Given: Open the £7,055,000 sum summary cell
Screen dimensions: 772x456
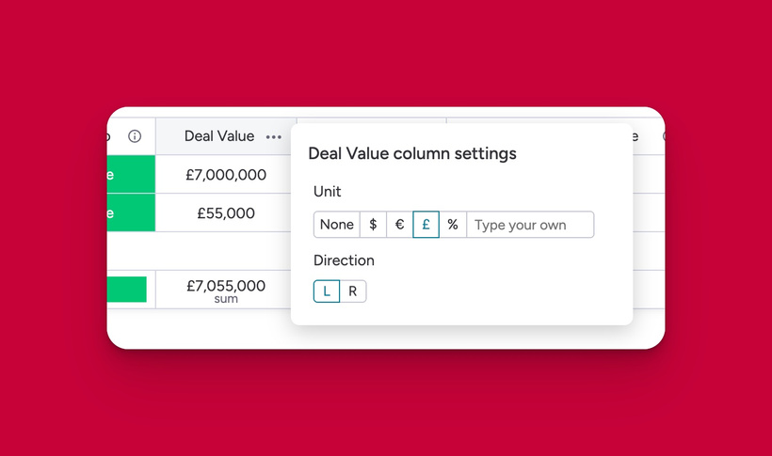Looking at the screenshot, I should click(x=226, y=291).
